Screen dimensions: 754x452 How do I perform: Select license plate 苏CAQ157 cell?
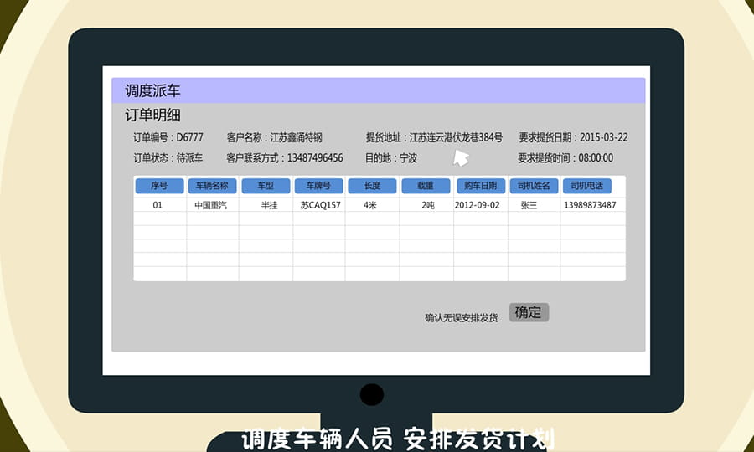pyautogui.click(x=320, y=205)
